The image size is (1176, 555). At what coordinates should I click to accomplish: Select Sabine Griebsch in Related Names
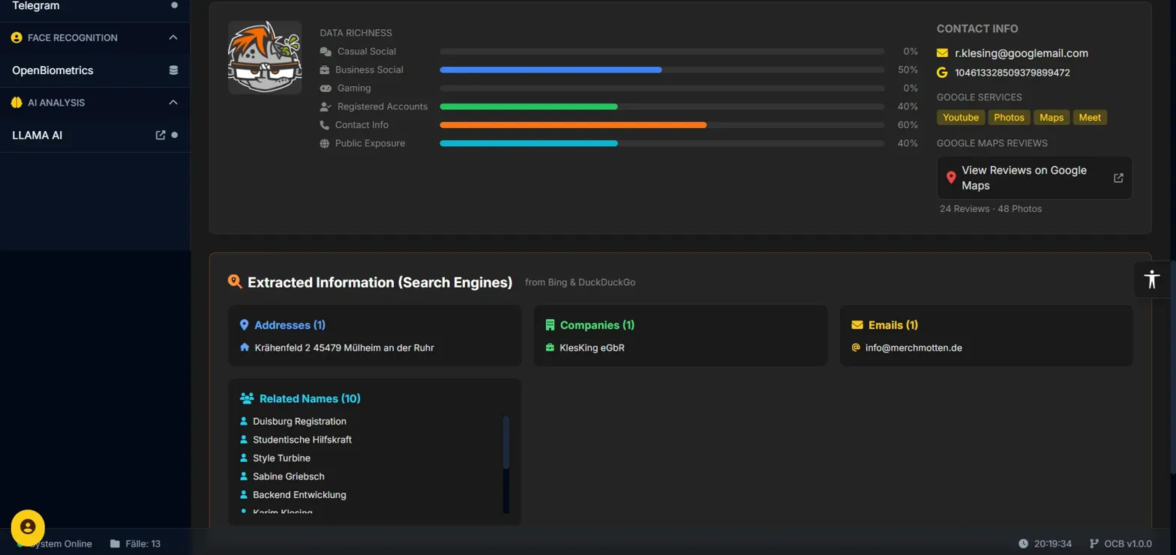[x=289, y=476]
